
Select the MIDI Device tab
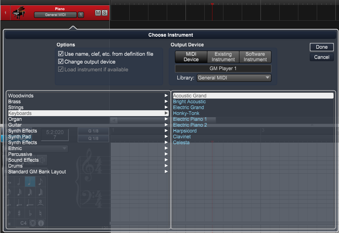click(191, 57)
